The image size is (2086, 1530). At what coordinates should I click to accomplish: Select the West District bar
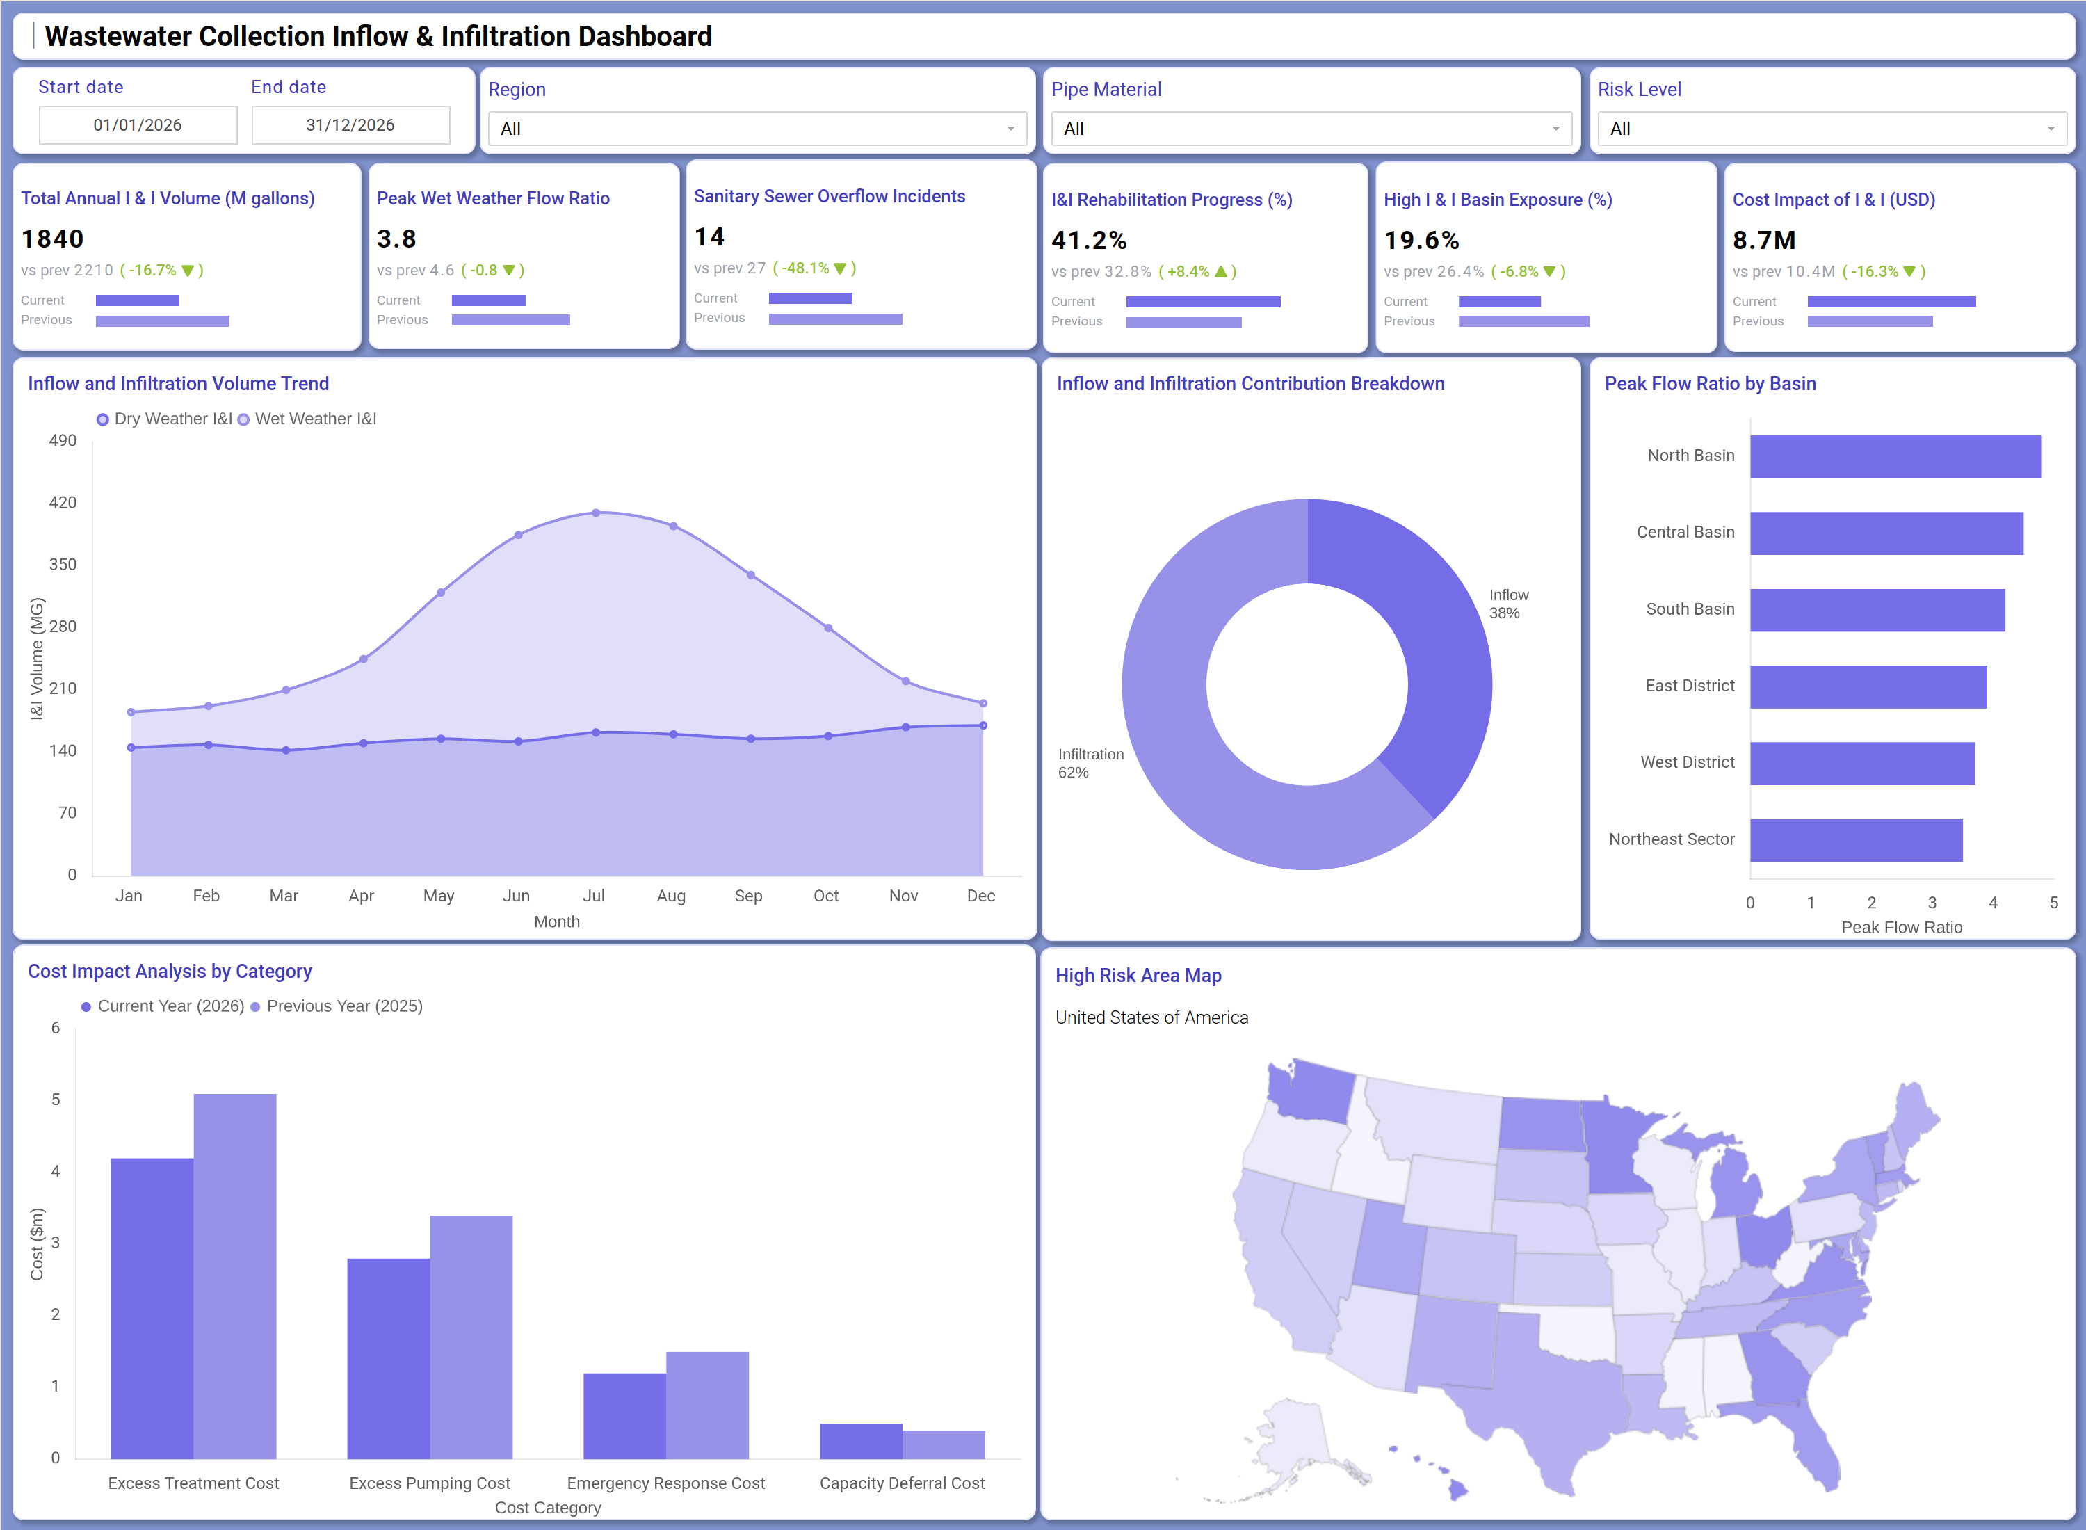[x=1862, y=764]
